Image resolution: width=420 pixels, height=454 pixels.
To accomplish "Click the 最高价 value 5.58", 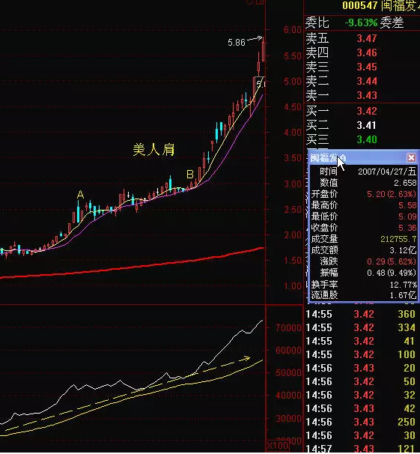I will point(407,205).
